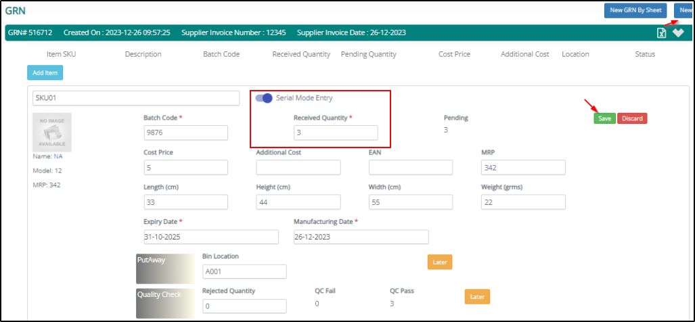The height and width of the screenshot is (322, 695).
Task: Click the empty EAN input field
Action: pos(410,168)
